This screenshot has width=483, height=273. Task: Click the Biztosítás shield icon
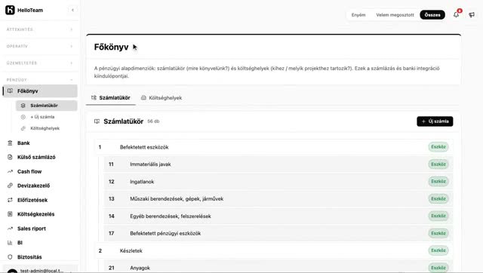click(10, 256)
